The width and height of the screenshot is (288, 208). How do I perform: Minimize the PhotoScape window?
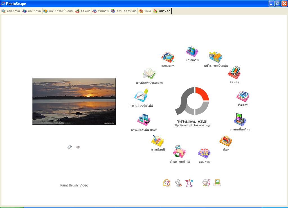pos(271,3)
